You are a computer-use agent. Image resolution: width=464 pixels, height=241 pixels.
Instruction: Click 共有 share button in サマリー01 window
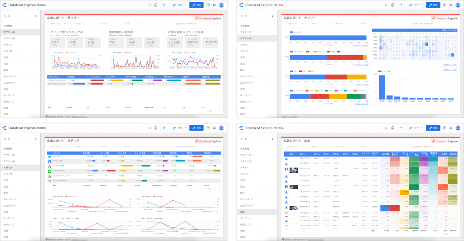177,5
